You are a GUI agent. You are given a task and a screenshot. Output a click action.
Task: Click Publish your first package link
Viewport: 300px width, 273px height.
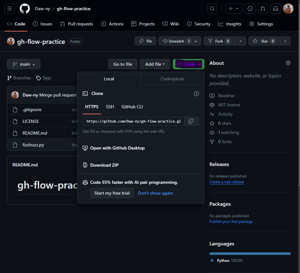[231, 222]
